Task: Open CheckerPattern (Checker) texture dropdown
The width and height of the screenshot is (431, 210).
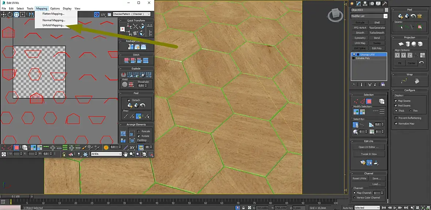Action: click(131, 14)
